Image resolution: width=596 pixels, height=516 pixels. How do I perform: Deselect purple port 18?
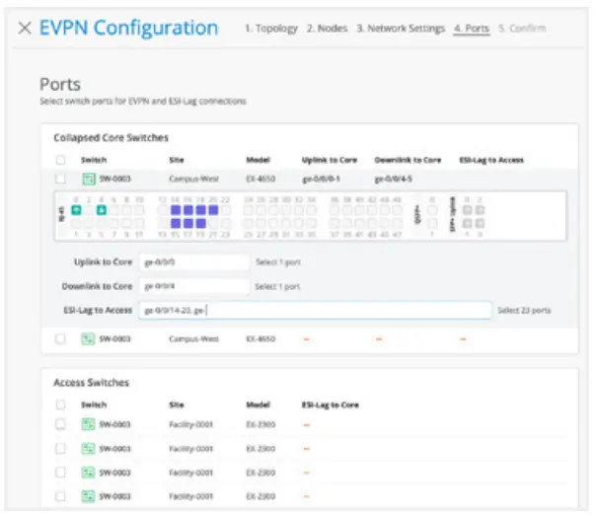(200, 210)
